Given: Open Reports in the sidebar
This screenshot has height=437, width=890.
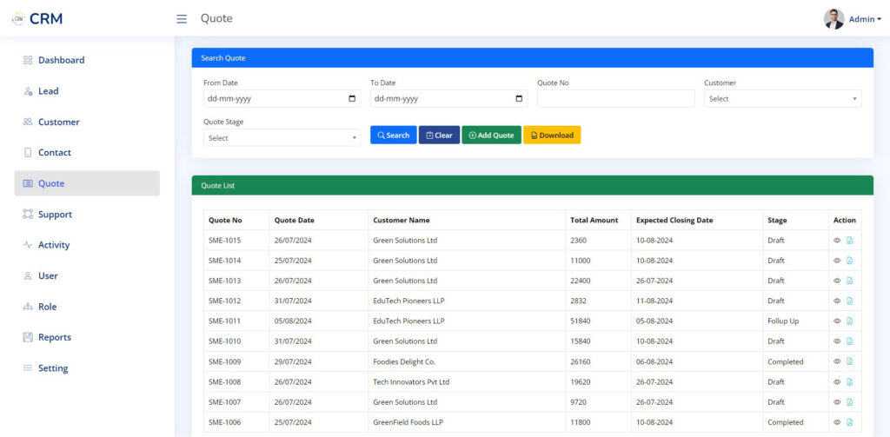Looking at the screenshot, I should 87,337.
